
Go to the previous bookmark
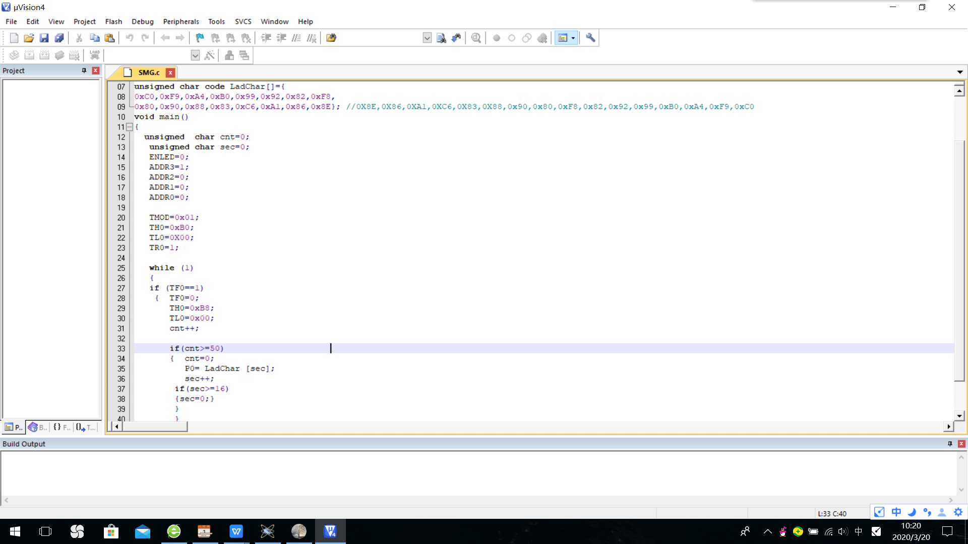pos(215,38)
